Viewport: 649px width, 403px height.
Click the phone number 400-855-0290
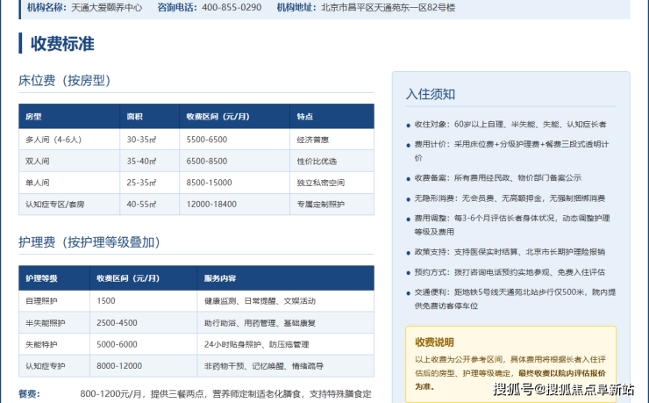coord(232,7)
